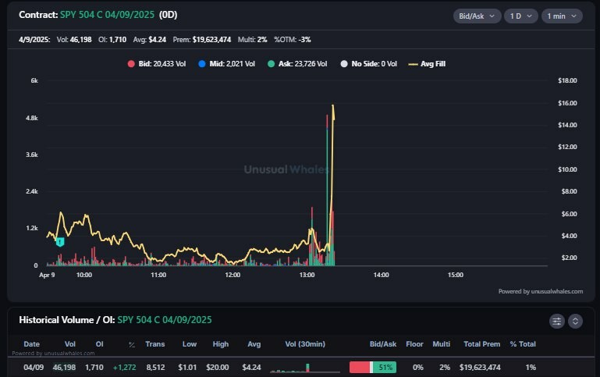This screenshot has width=600, height=377.
Task: Open the filter settings icon in Historical Volume
Action: click(x=556, y=321)
